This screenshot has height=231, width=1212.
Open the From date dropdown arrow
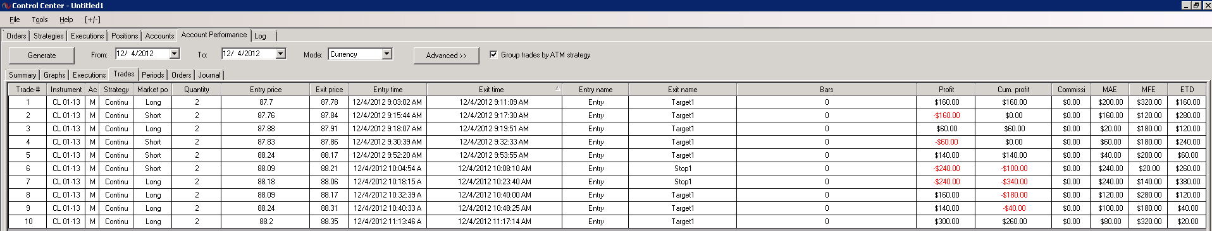[175, 54]
